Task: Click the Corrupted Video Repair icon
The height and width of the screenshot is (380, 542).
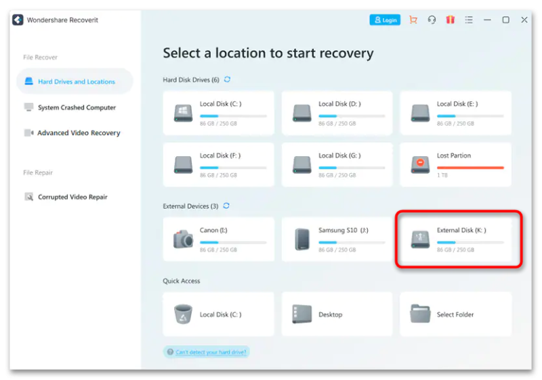Action: tap(28, 197)
